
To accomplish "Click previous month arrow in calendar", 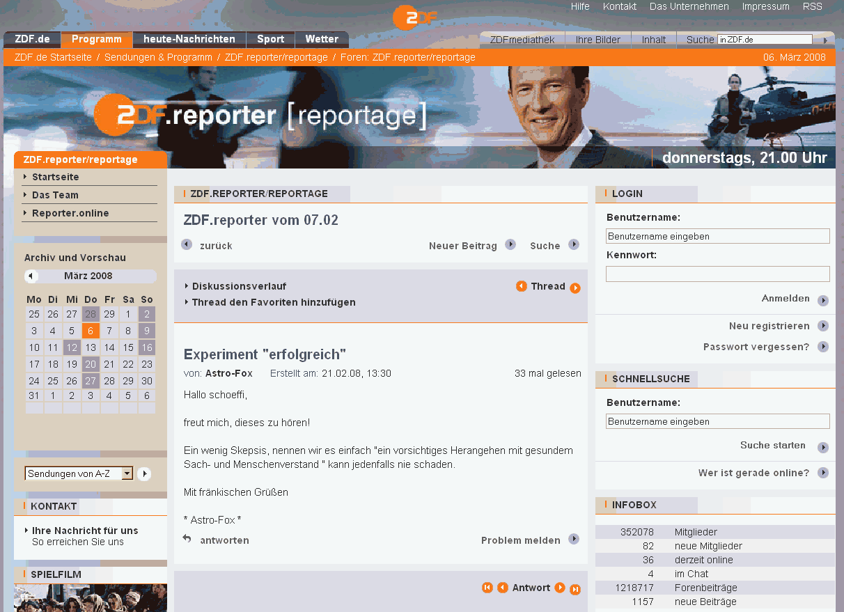I will pos(31,276).
